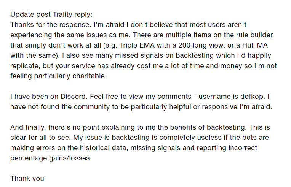Click the closing 'Thank you' line

click(27, 179)
